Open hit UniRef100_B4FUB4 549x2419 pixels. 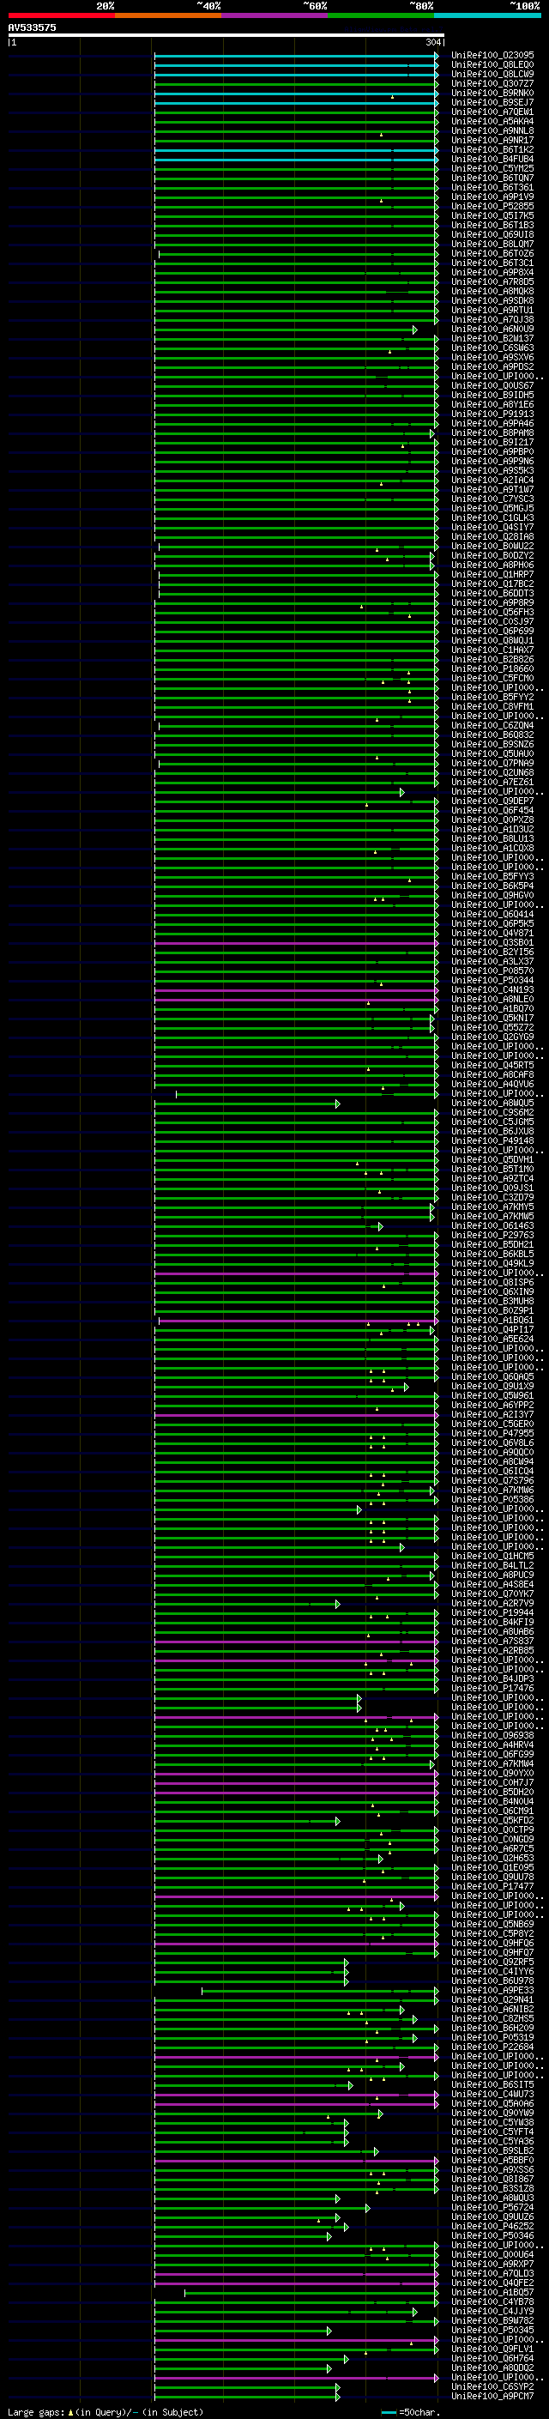(x=492, y=160)
